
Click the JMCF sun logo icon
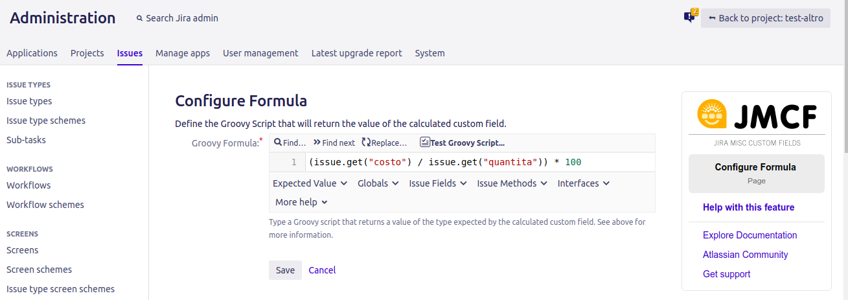point(712,115)
